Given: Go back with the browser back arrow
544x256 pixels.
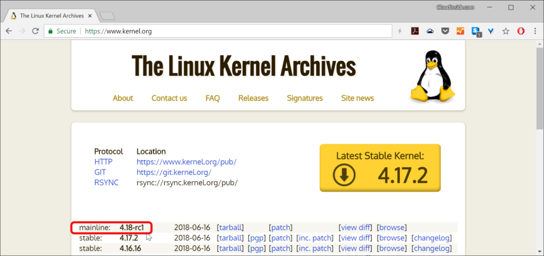Looking at the screenshot, I should (x=8, y=31).
